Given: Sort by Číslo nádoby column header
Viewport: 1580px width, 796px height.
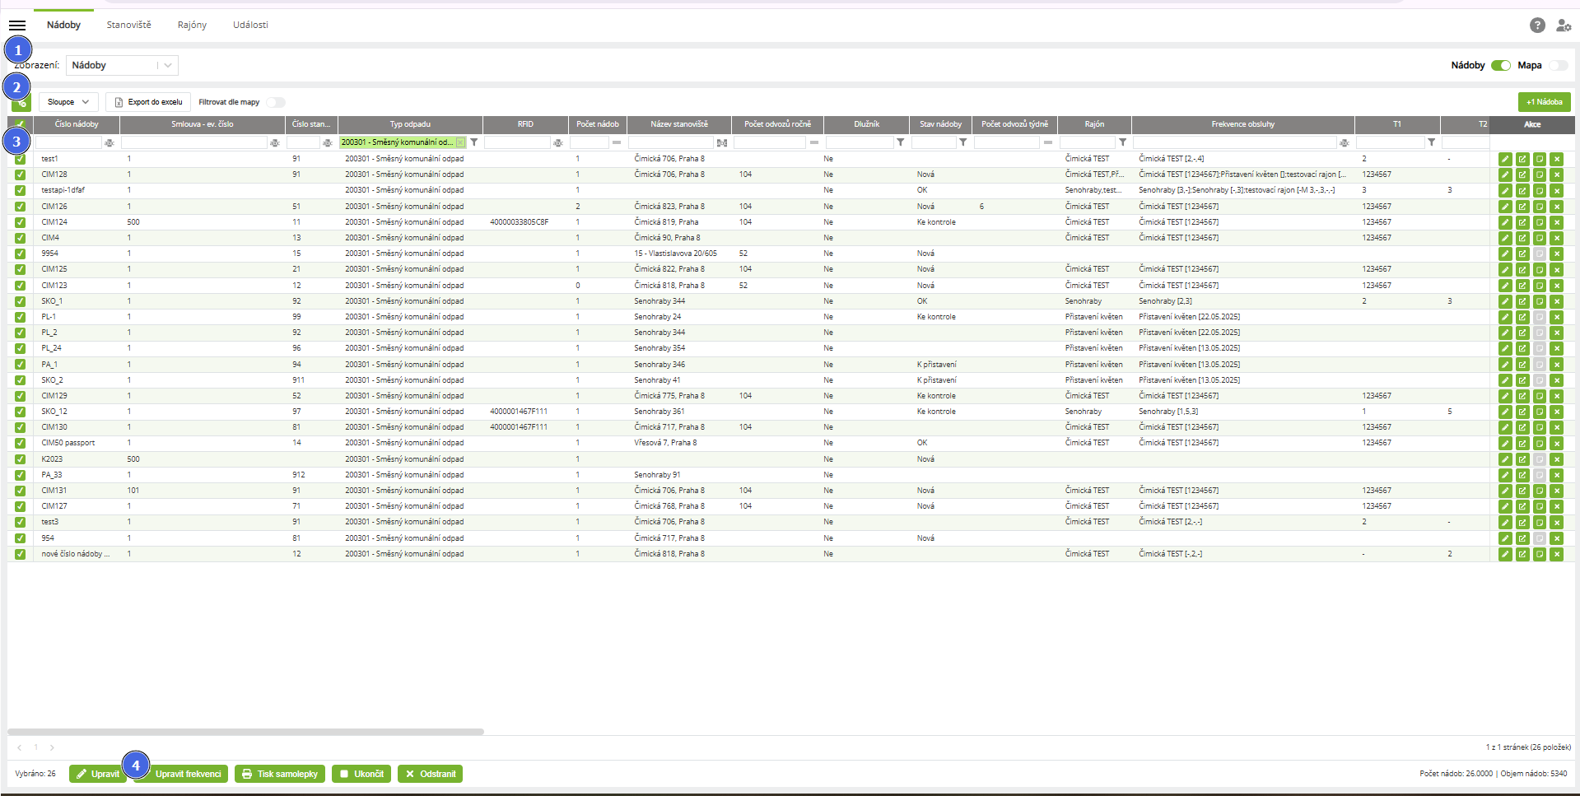Looking at the screenshot, I should click(77, 124).
